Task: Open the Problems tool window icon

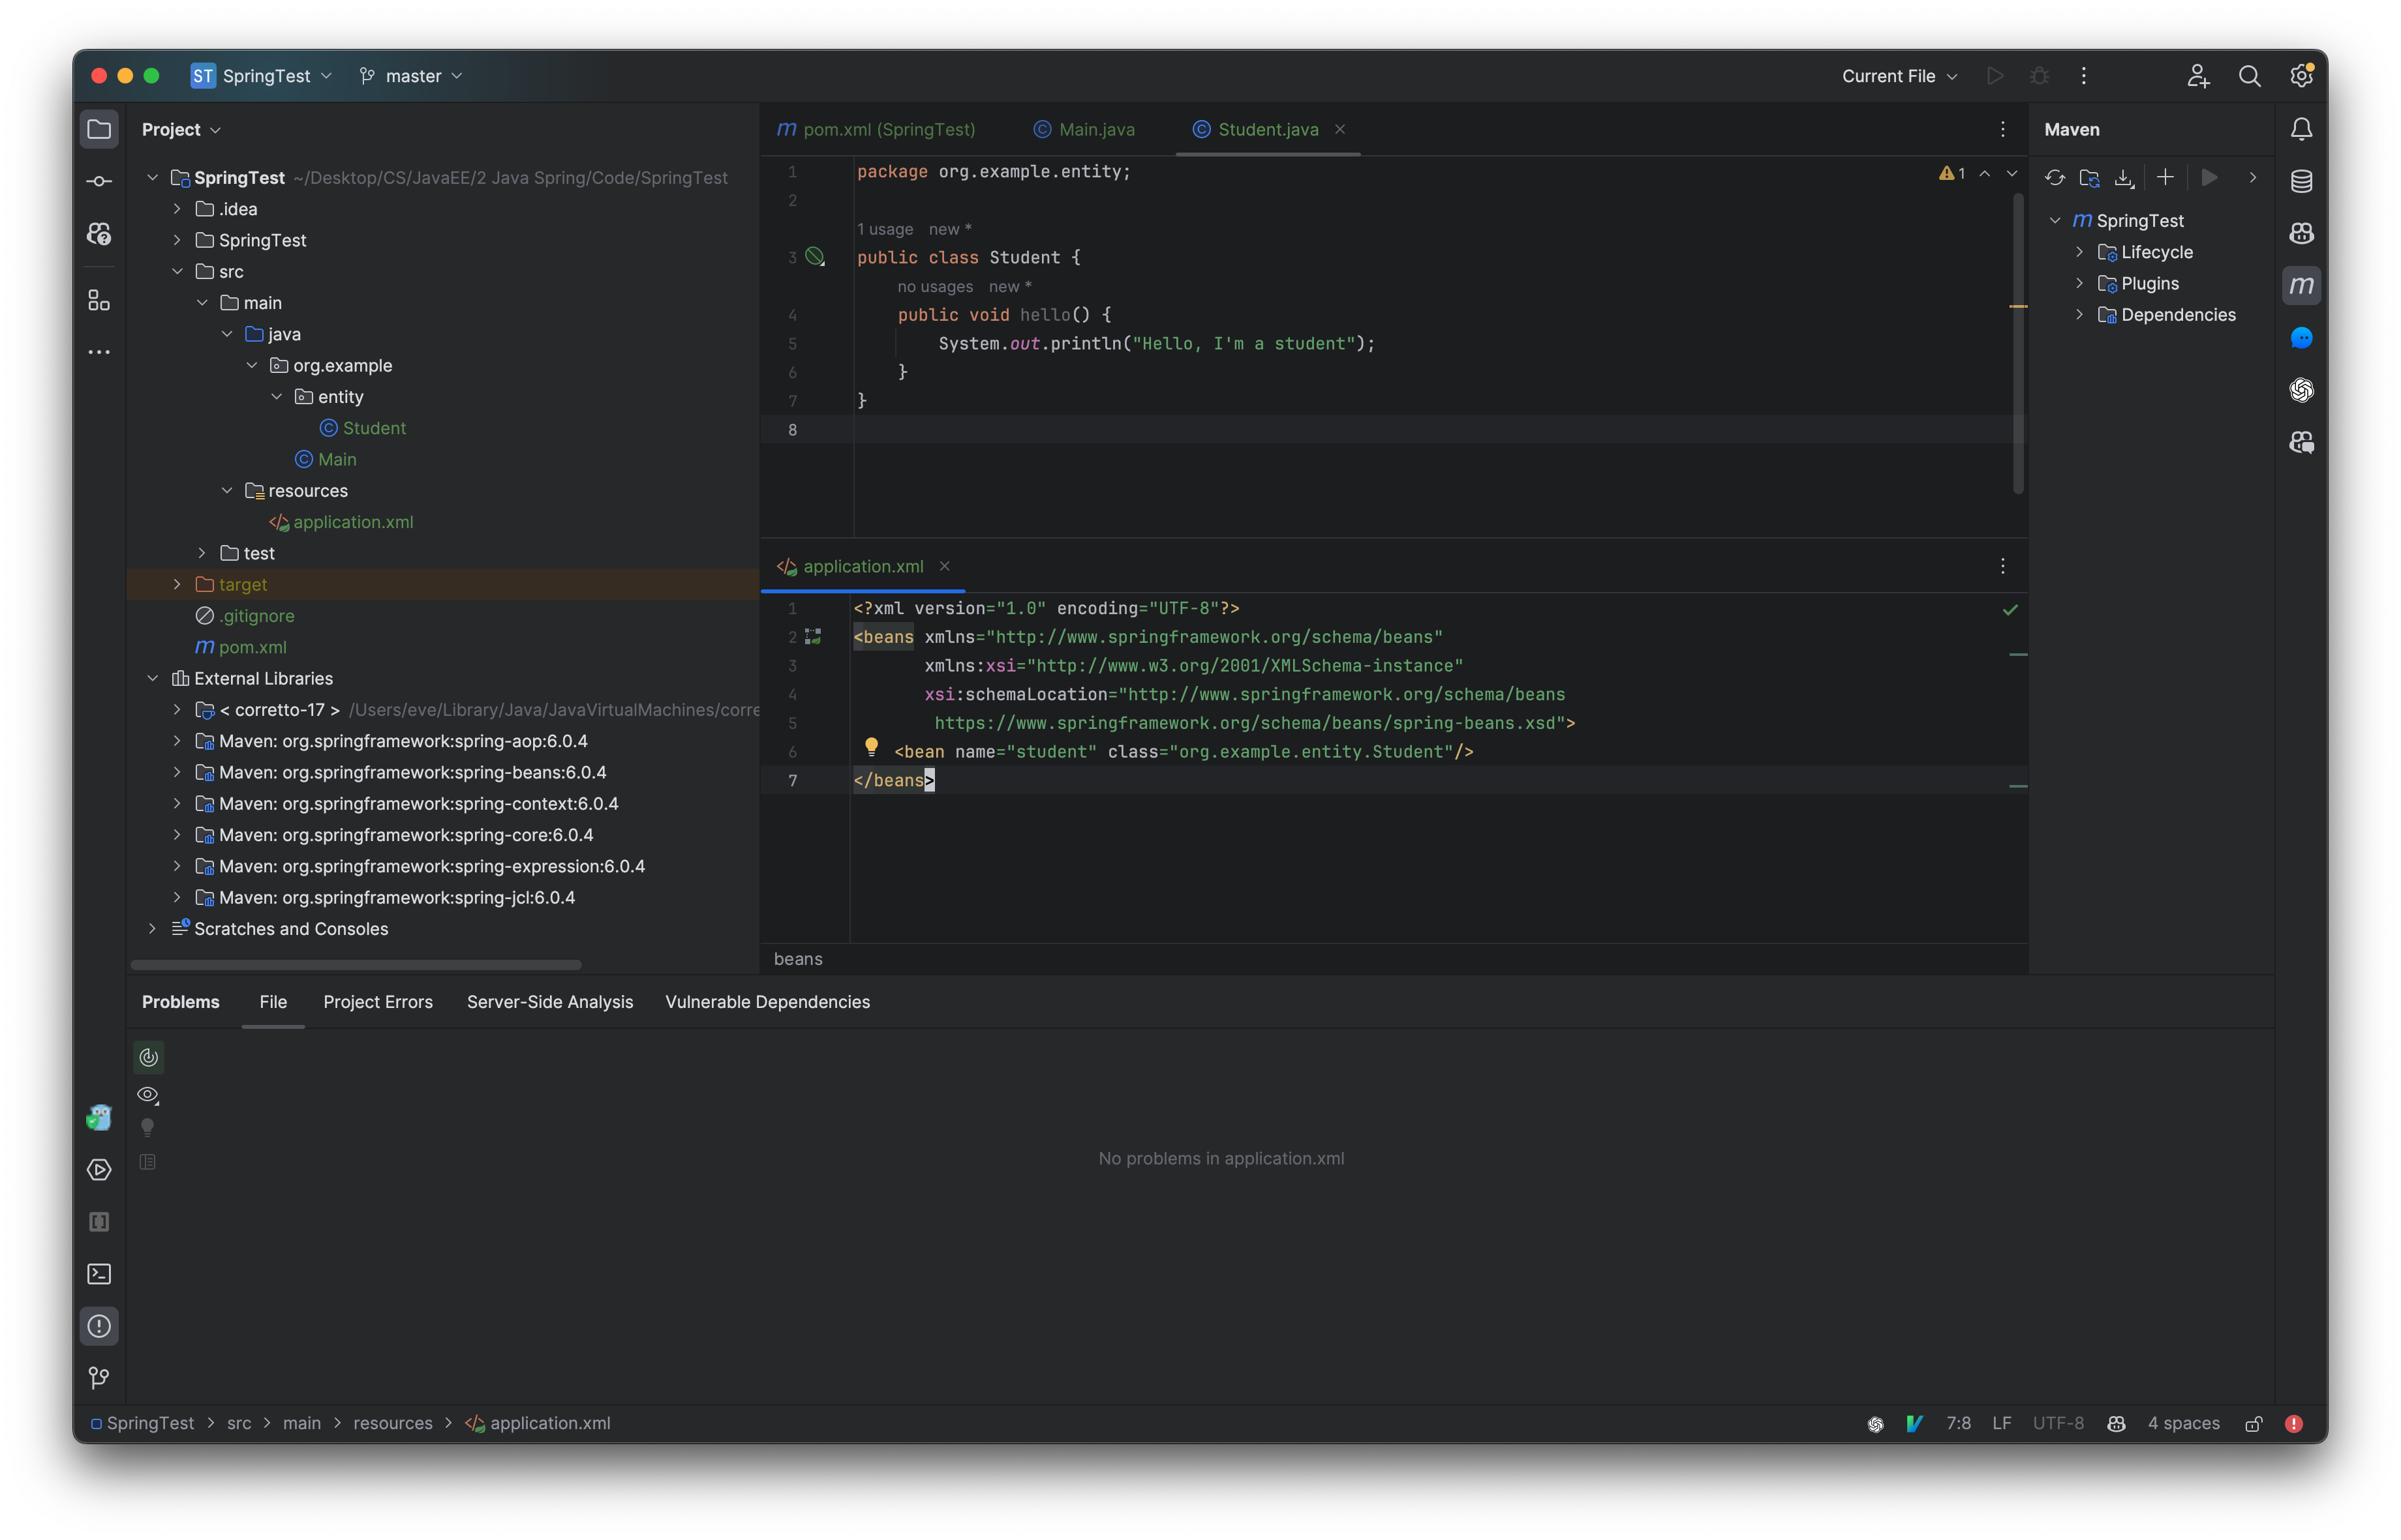Action: (99, 1326)
